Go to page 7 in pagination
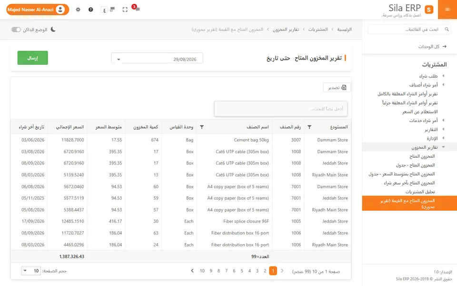The height and width of the screenshot is (286, 457). click(226, 271)
